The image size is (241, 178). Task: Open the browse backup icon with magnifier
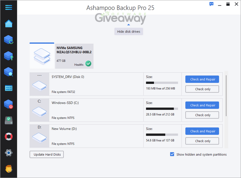(8, 72)
